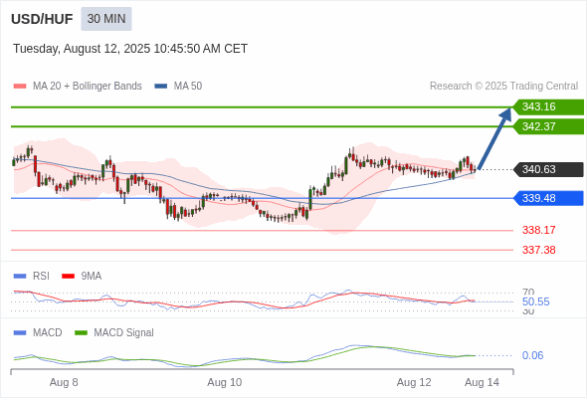Click the 337.38 support level value
Screen dimensions: 587x398
pyautogui.click(x=538, y=250)
